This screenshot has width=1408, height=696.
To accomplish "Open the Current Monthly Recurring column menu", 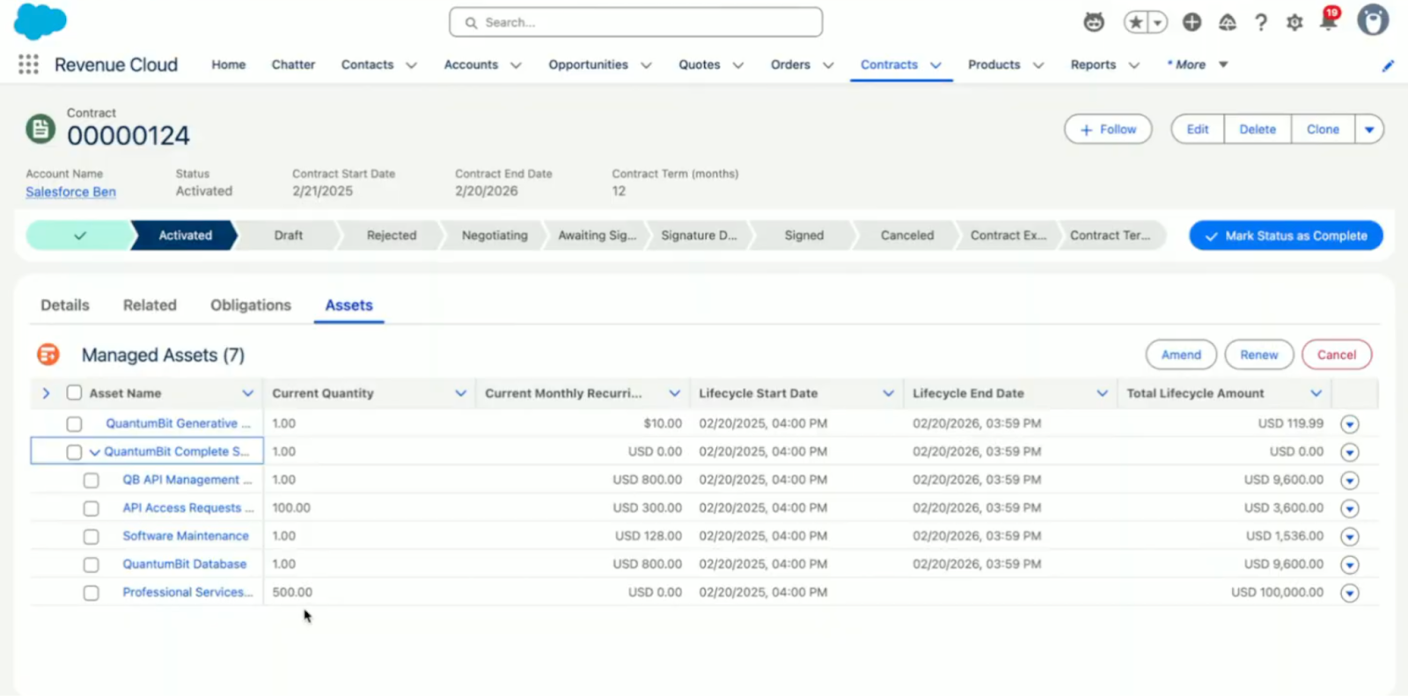I will coord(674,393).
